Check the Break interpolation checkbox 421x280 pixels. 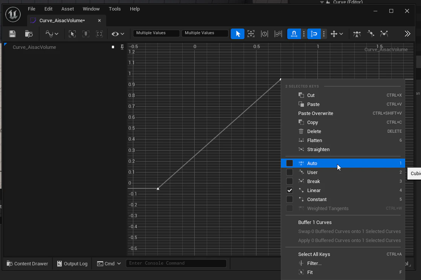click(x=290, y=182)
